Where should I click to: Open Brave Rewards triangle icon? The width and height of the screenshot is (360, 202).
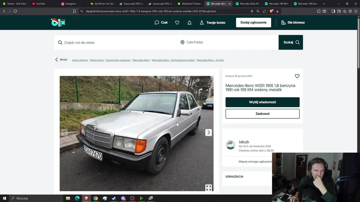(277, 11)
